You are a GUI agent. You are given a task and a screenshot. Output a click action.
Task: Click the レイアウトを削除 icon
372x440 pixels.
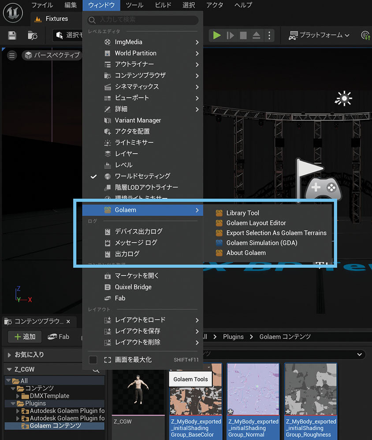tap(108, 343)
